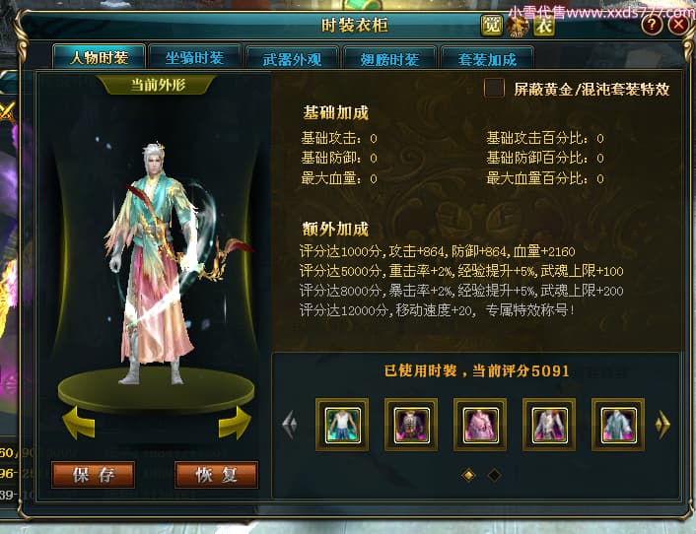The width and height of the screenshot is (696, 534).
Task: Click the white tank top costume icon
Action: [x=342, y=425]
